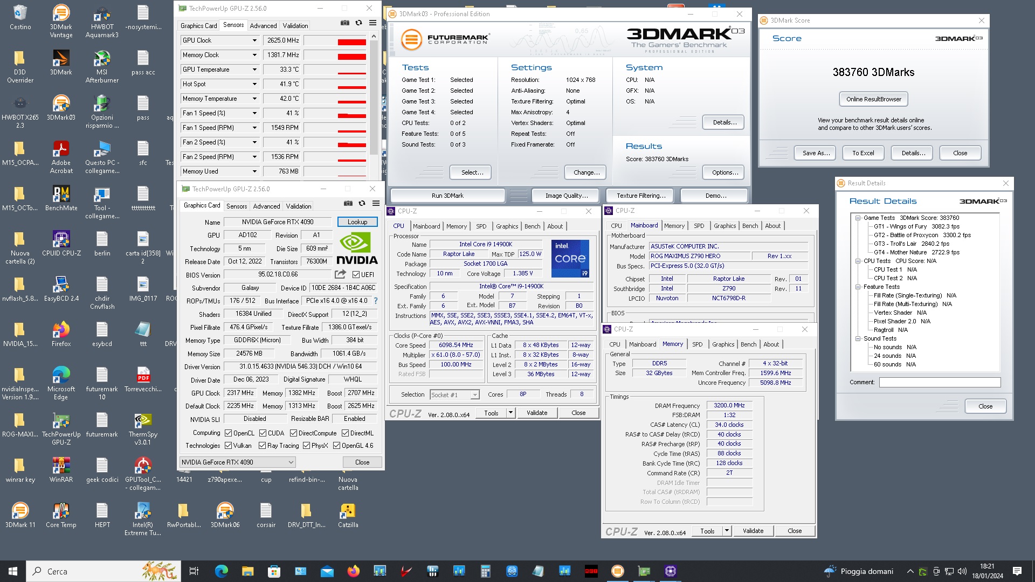Open Microsoft Edge desktop icon
1035x582 pixels.
61,384
